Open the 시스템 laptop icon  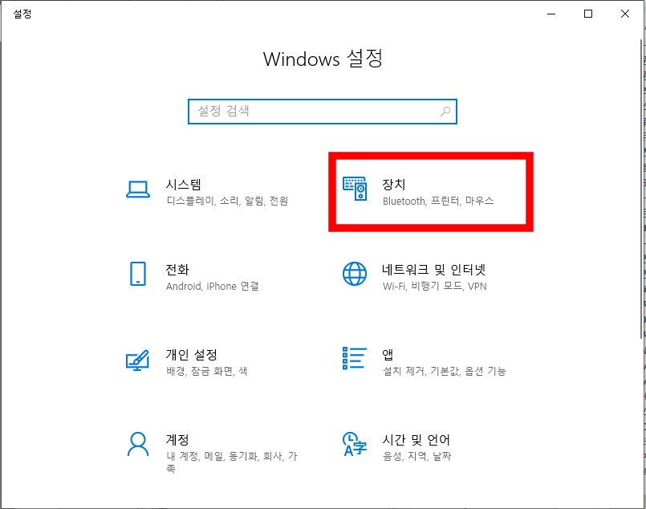tap(138, 189)
